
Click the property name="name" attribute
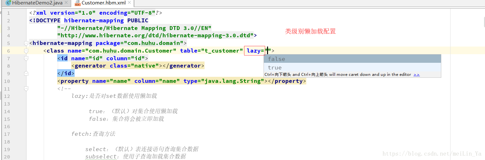point(111,81)
